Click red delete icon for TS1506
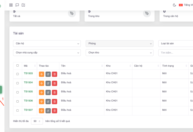Screen dimensions: 193x132 tap(55, 101)
